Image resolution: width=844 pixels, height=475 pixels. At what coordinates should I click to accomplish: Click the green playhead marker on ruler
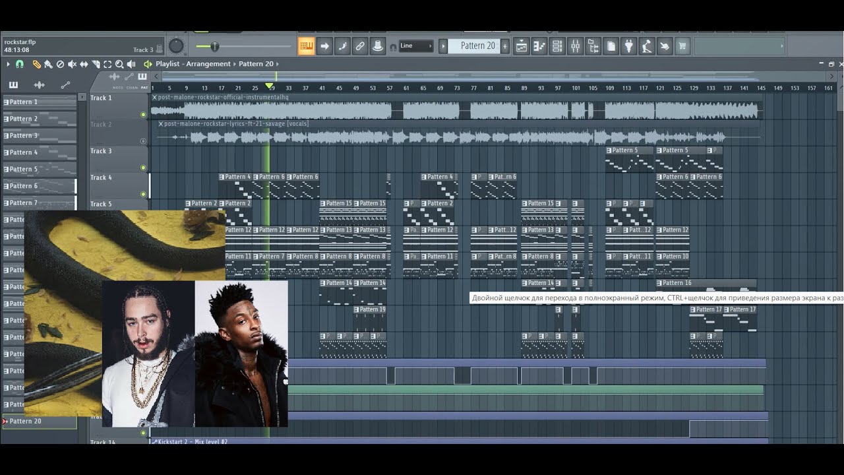pyautogui.click(x=269, y=86)
